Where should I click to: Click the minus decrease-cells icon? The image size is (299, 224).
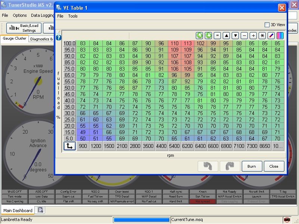tap(244, 35)
